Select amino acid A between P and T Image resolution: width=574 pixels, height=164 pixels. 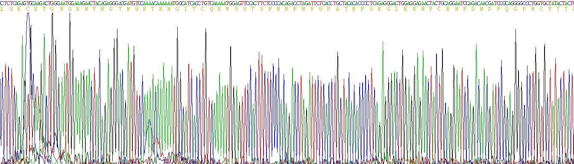337,9
